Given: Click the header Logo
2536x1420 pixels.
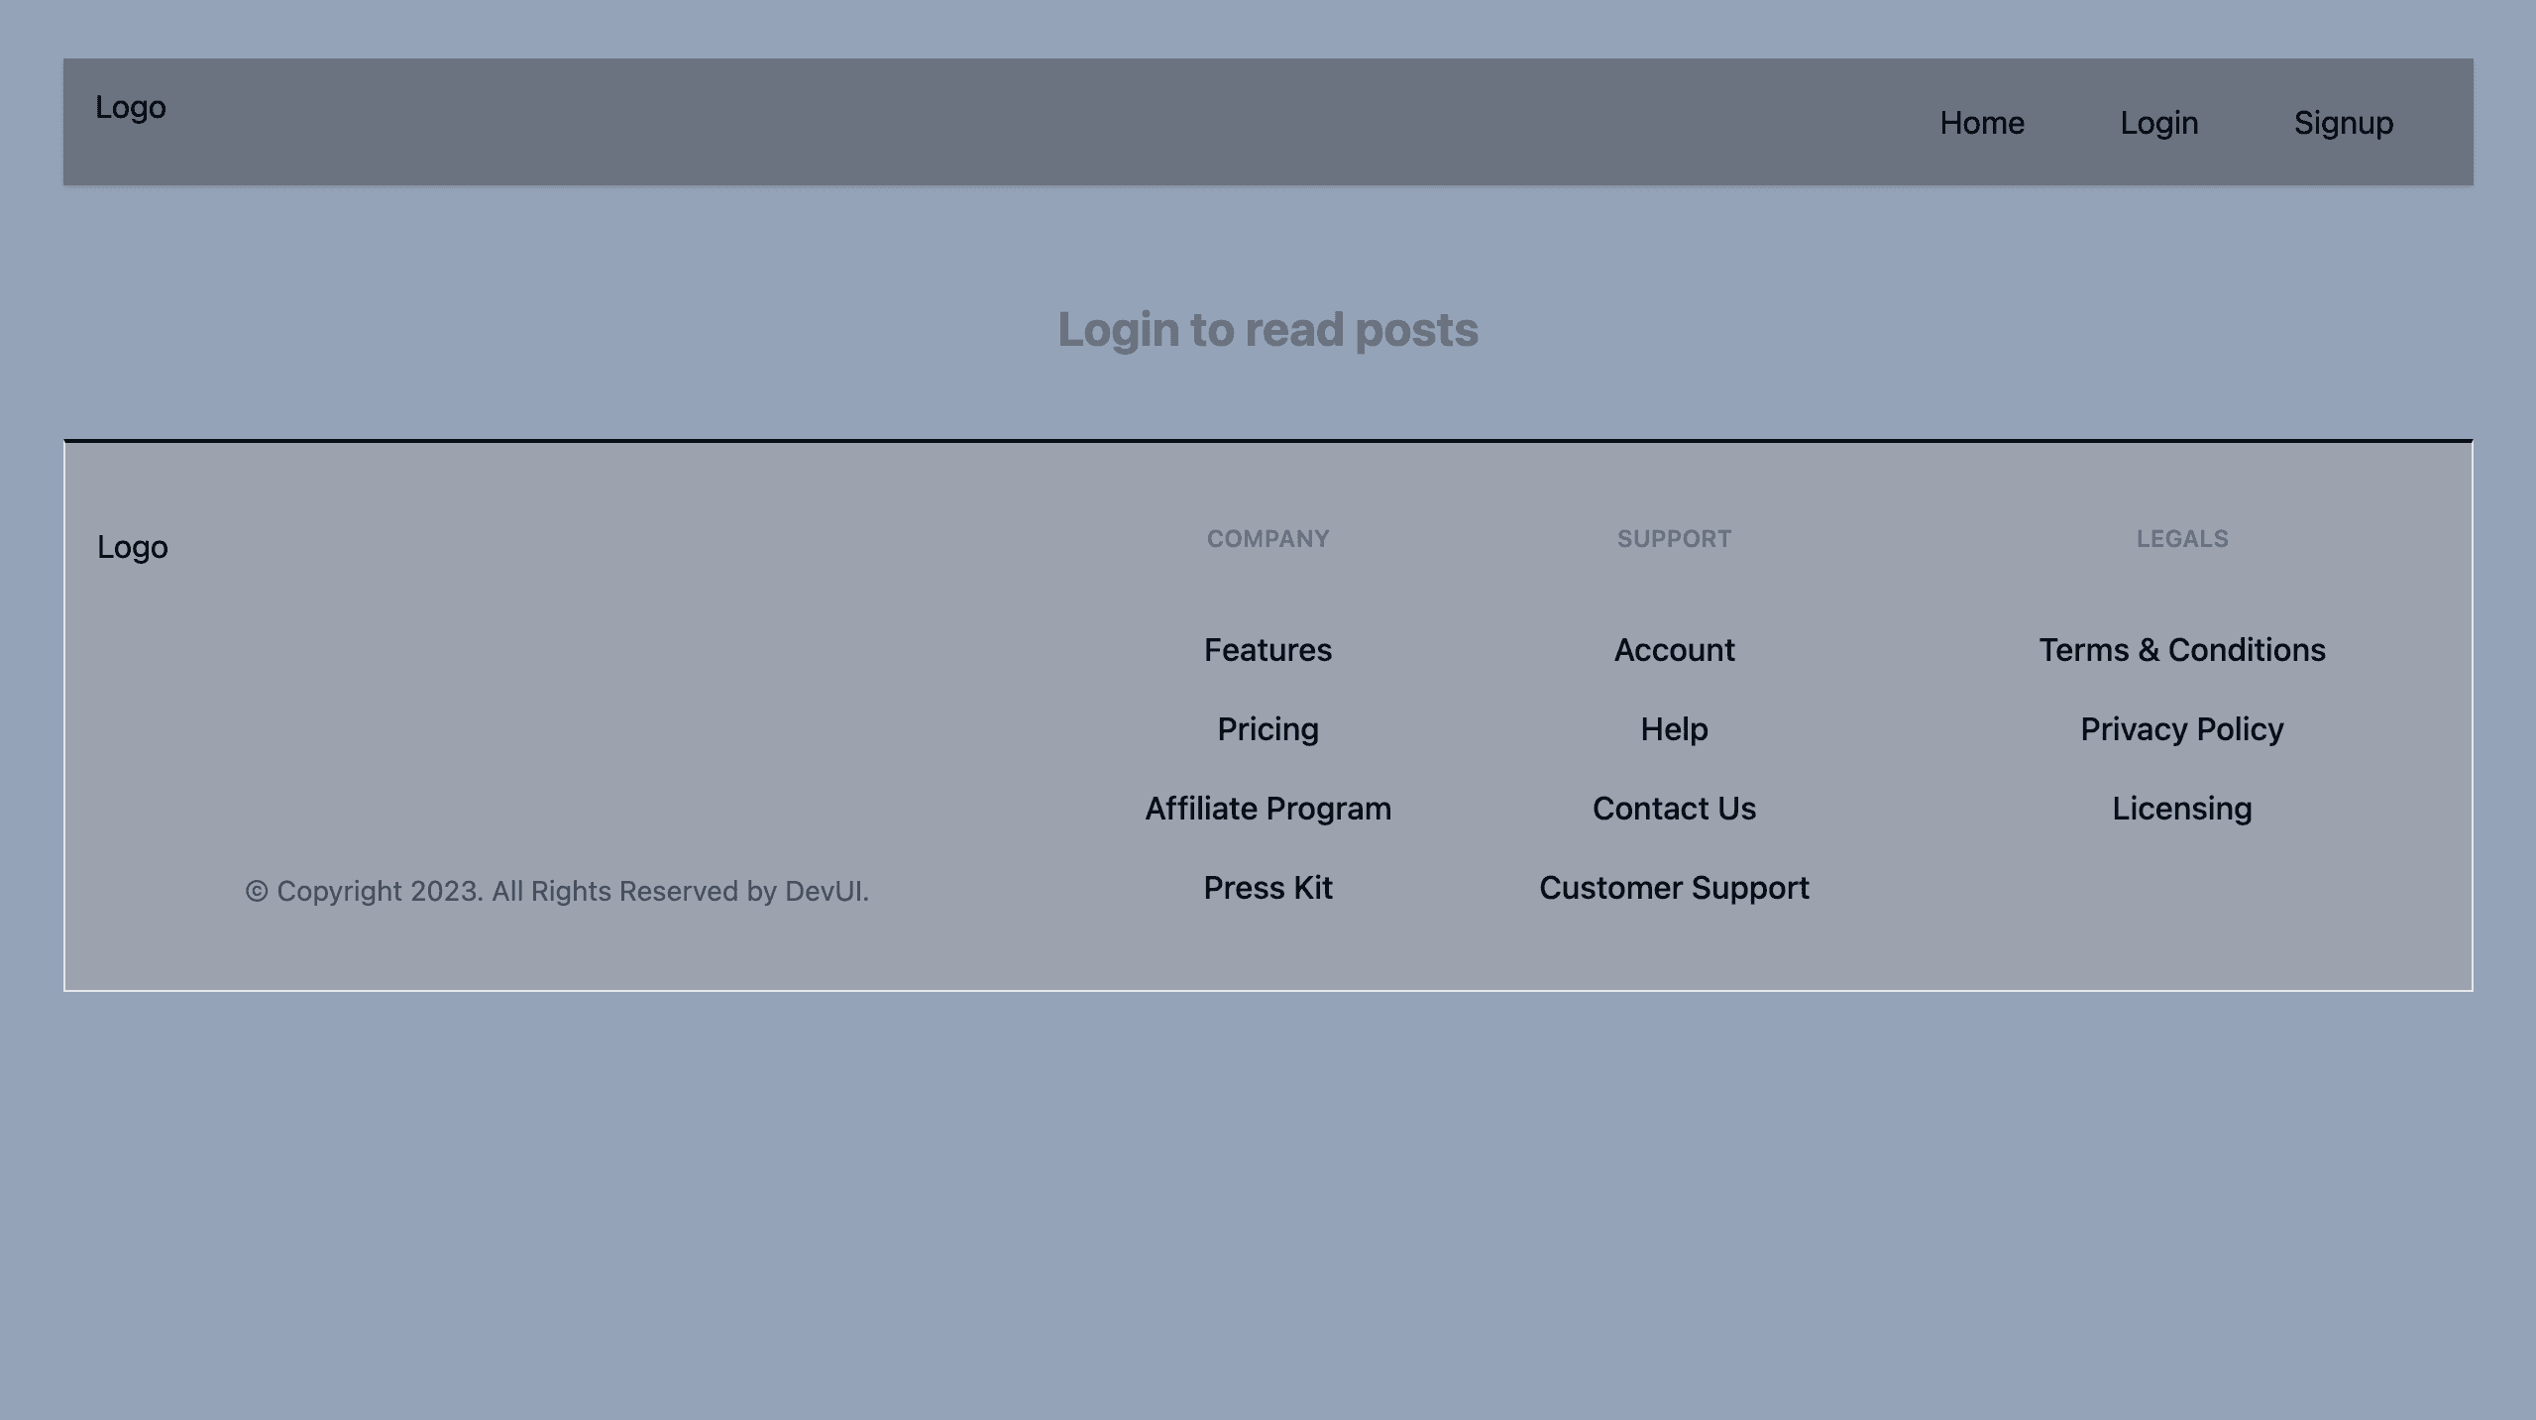Looking at the screenshot, I should point(131,107).
